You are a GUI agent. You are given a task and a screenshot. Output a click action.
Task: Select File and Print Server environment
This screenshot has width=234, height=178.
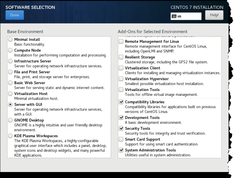(x=10, y=72)
